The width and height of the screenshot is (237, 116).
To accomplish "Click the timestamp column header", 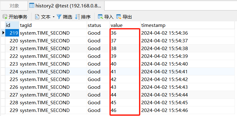I will click(188, 25).
